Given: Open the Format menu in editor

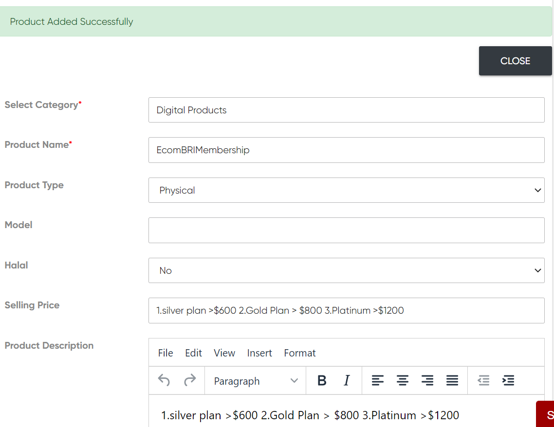Looking at the screenshot, I should [300, 353].
